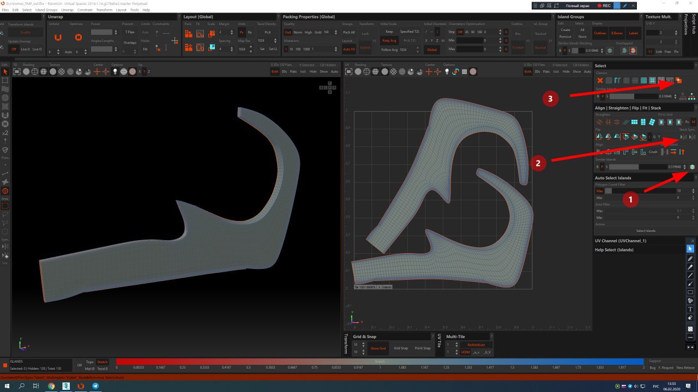This screenshot has height=392, width=698.
Task: Click the overlapped-islands select icon in Select panel
Action: pos(678,81)
